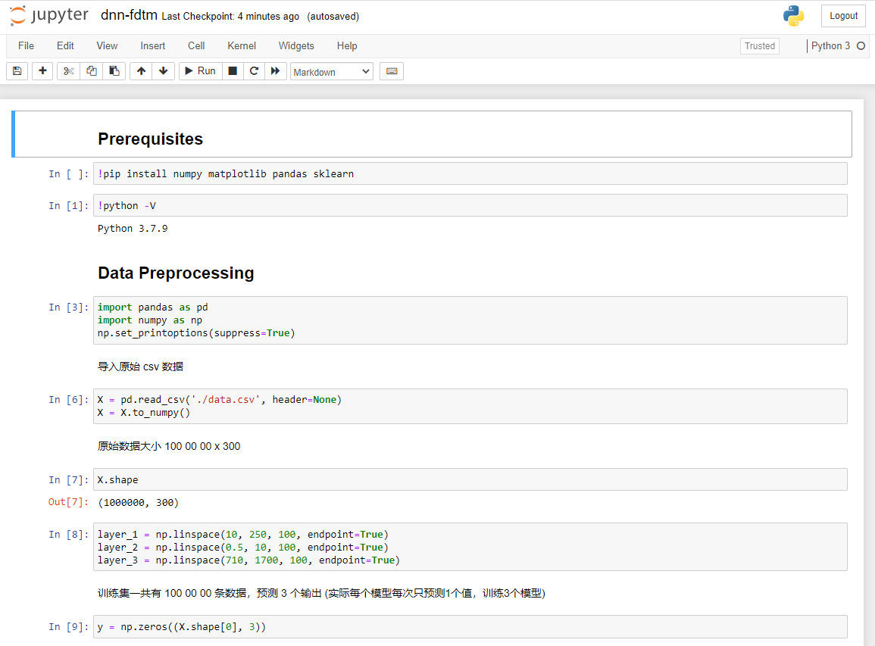
Task: Toggle the Trusted notebook indicator
Action: point(759,46)
